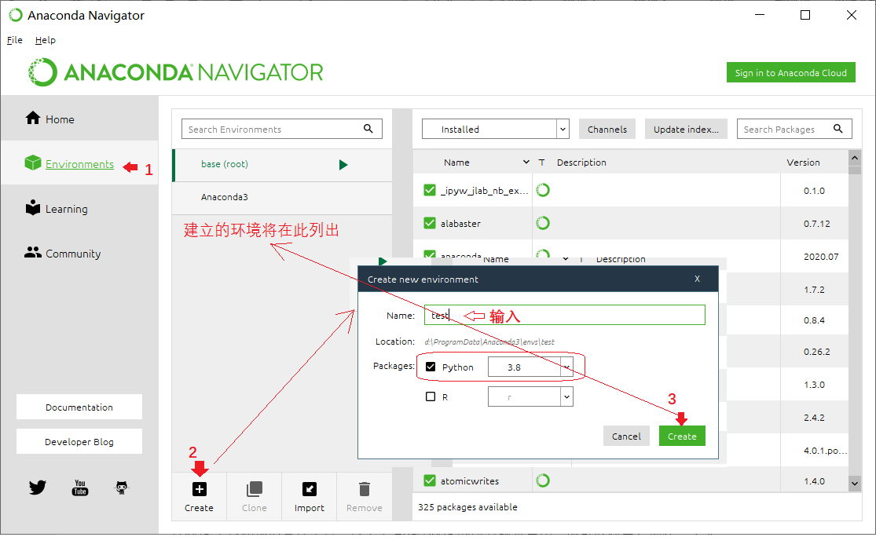
Task: Click the Environments cube icon
Action: (x=33, y=163)
